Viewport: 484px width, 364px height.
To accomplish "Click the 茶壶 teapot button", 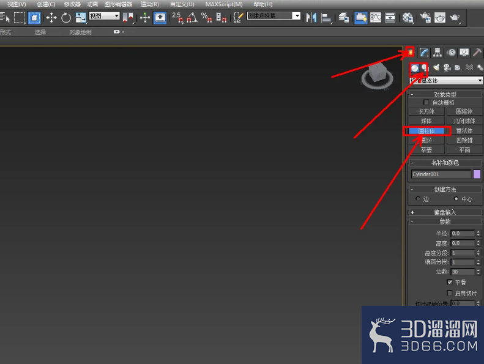I will click(426, 150).
